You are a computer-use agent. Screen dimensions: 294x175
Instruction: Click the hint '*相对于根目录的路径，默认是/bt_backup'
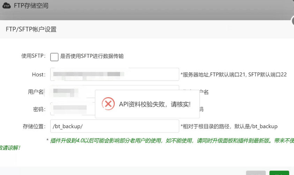229,126
